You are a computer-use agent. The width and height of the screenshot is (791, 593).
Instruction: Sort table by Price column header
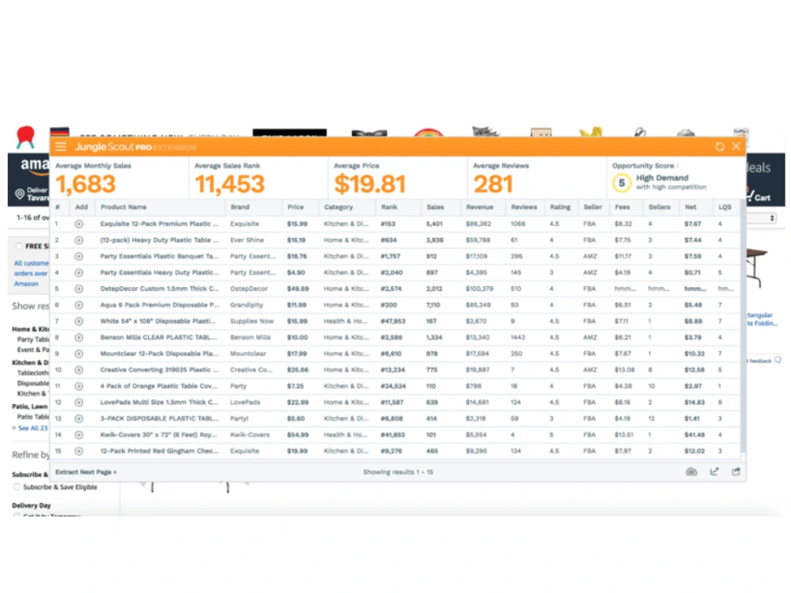296,206
